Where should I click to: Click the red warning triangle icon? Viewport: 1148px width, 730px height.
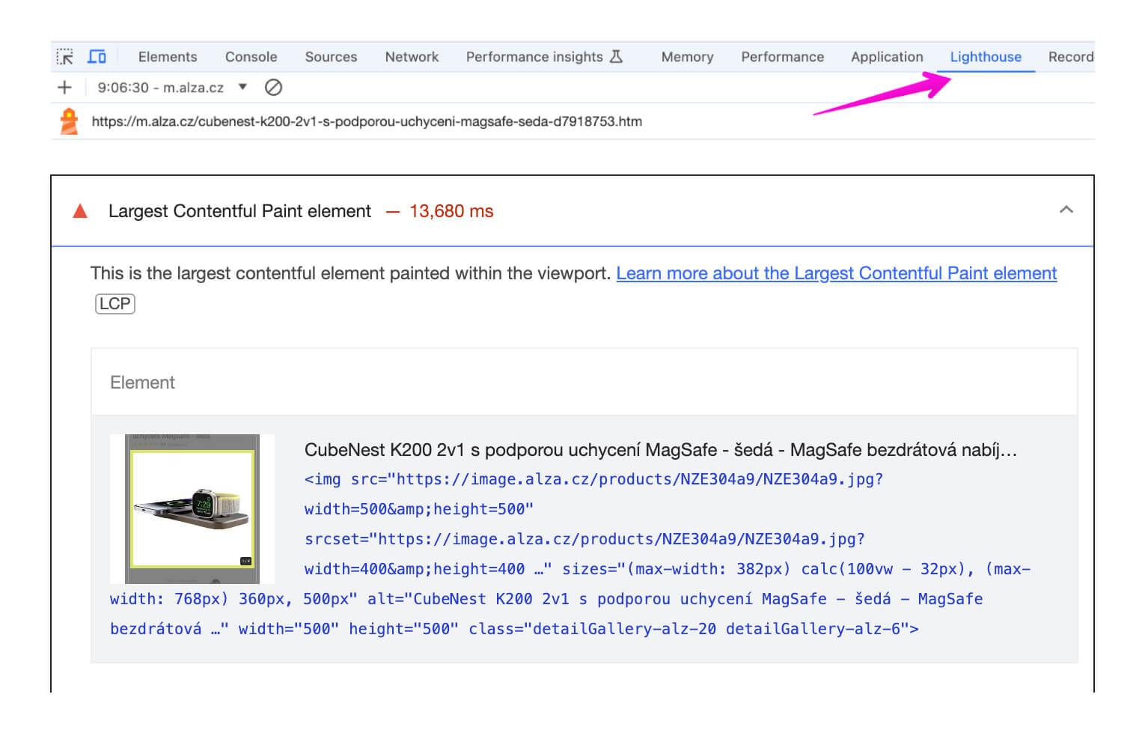(80, 211)
